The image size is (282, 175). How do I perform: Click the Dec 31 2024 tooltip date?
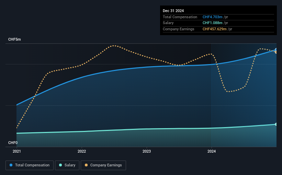pos(173,11)
